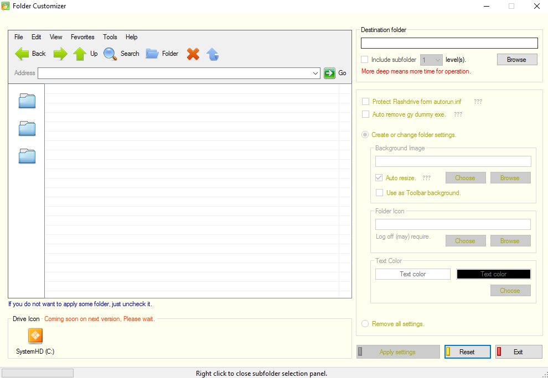The height and width of the screenshot is (378, 548).
Task: Click the 'More deep means more time' warning
Action: point(416,71)
